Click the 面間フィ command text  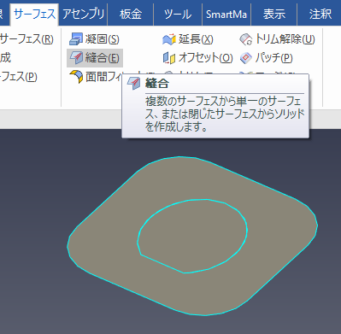pos(103,77)
